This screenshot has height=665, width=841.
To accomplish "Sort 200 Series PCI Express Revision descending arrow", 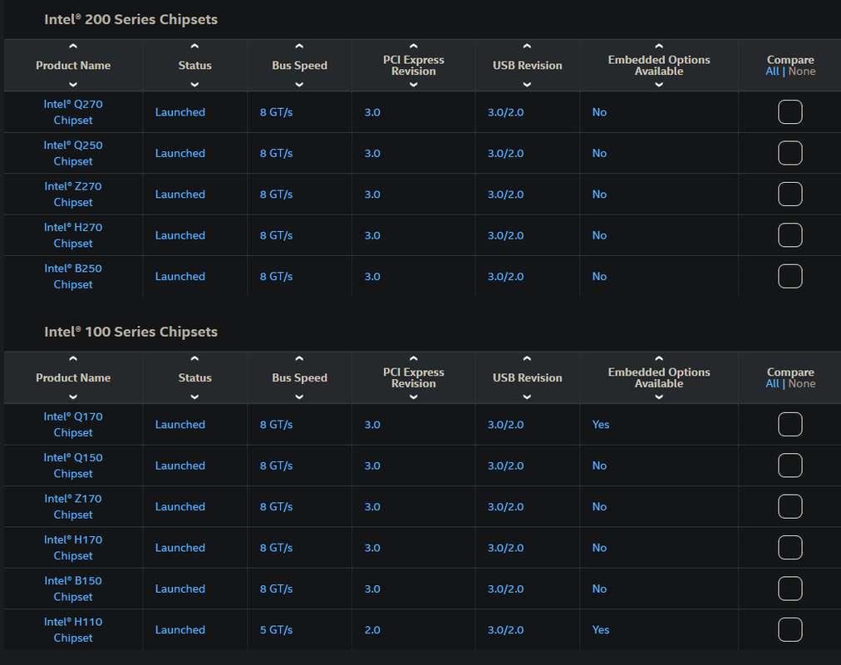I will (x=414, y=84).
